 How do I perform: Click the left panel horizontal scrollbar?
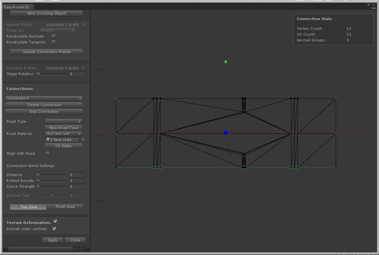(x=40, y=249)
